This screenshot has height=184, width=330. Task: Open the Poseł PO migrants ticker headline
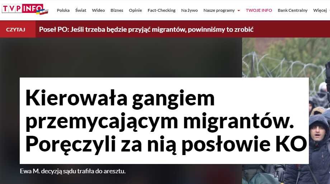tap(146, 29)
